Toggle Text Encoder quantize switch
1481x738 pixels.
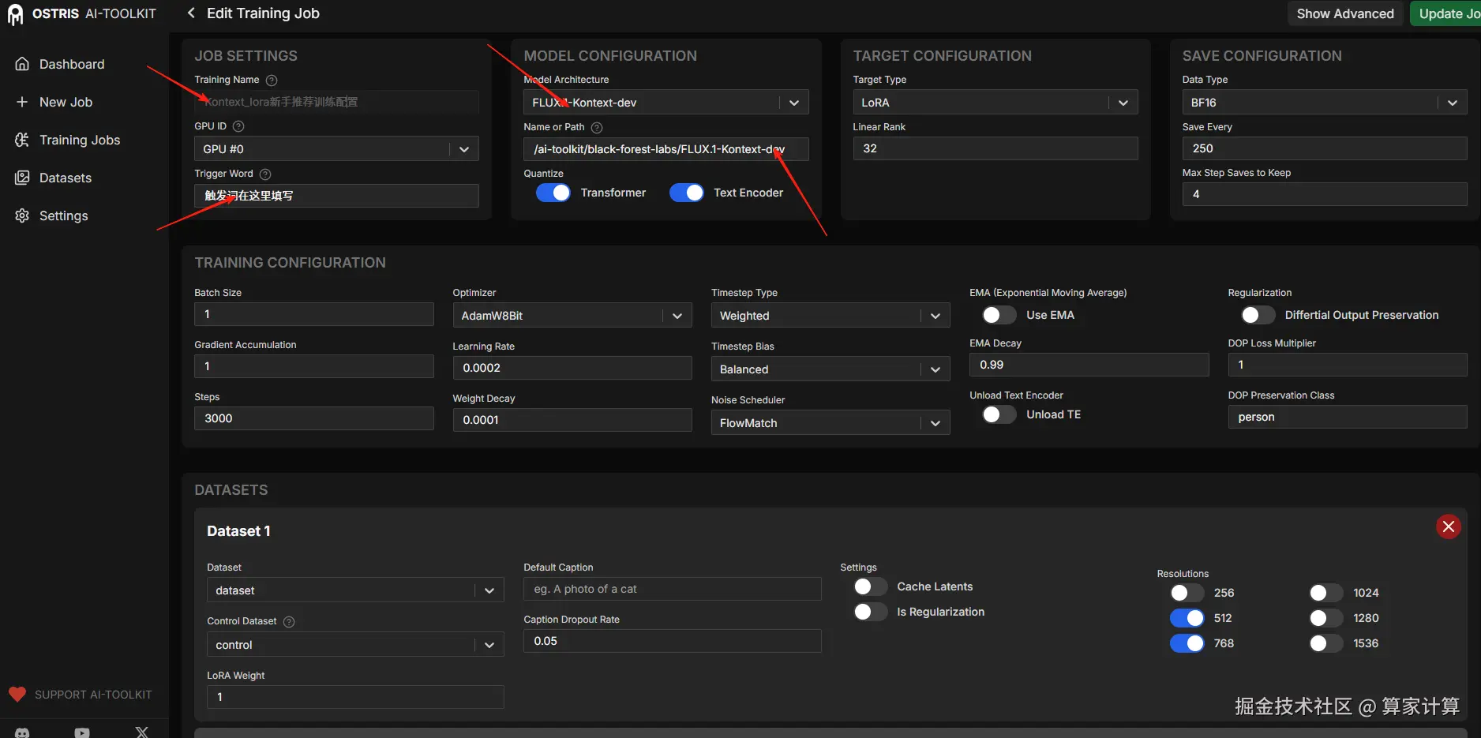(x=686, y=193)
